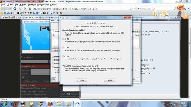Screen dimensions: 191x107
Task: Click the EN language indicator in tray
Action: click(x=164, y=104)
